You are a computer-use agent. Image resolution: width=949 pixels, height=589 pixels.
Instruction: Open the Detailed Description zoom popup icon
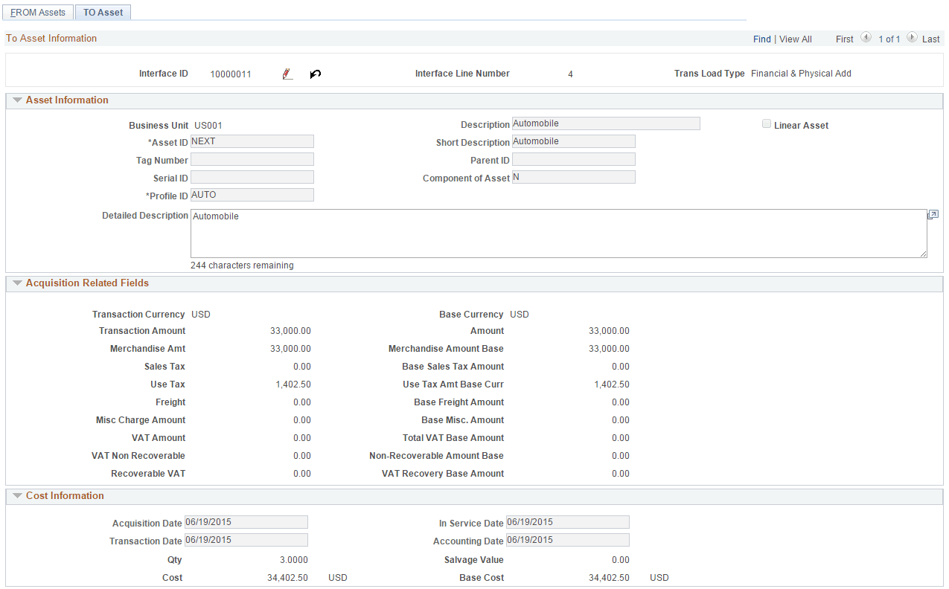pyautogui.click(x=932, y=214)
